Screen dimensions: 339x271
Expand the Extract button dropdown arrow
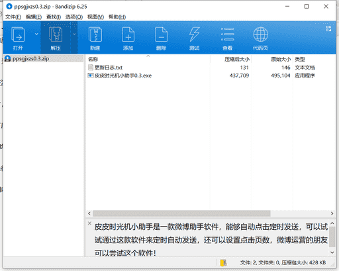[74, 34]
